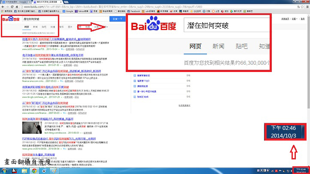The image size is (310, 174).
Task: Switch to the 音乐 search tab
Action: (x=61, y=27)
